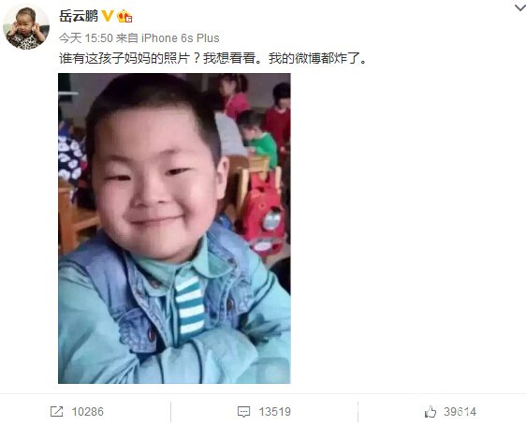Image resolution: width=526 pixels, height=426 pixels.
Task: Enlarge the posted photo of the boy
Action: click(174, 228)
